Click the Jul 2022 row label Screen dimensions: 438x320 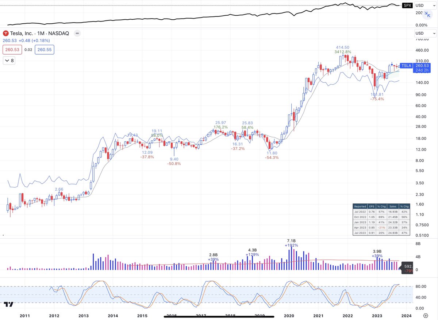pos(360,211)
